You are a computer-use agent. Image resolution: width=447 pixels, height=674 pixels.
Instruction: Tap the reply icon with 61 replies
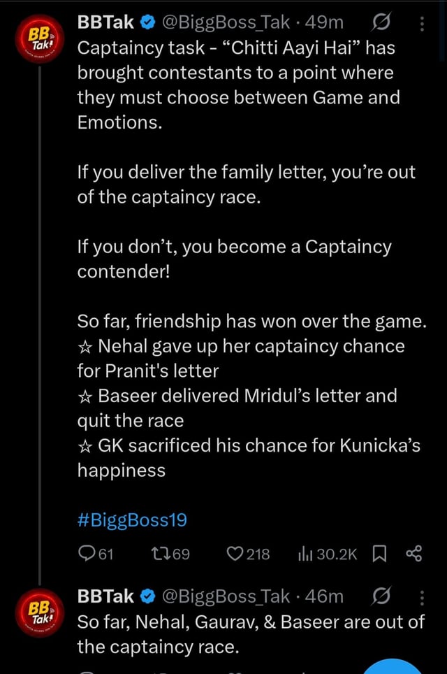click(x=87, y=554)
